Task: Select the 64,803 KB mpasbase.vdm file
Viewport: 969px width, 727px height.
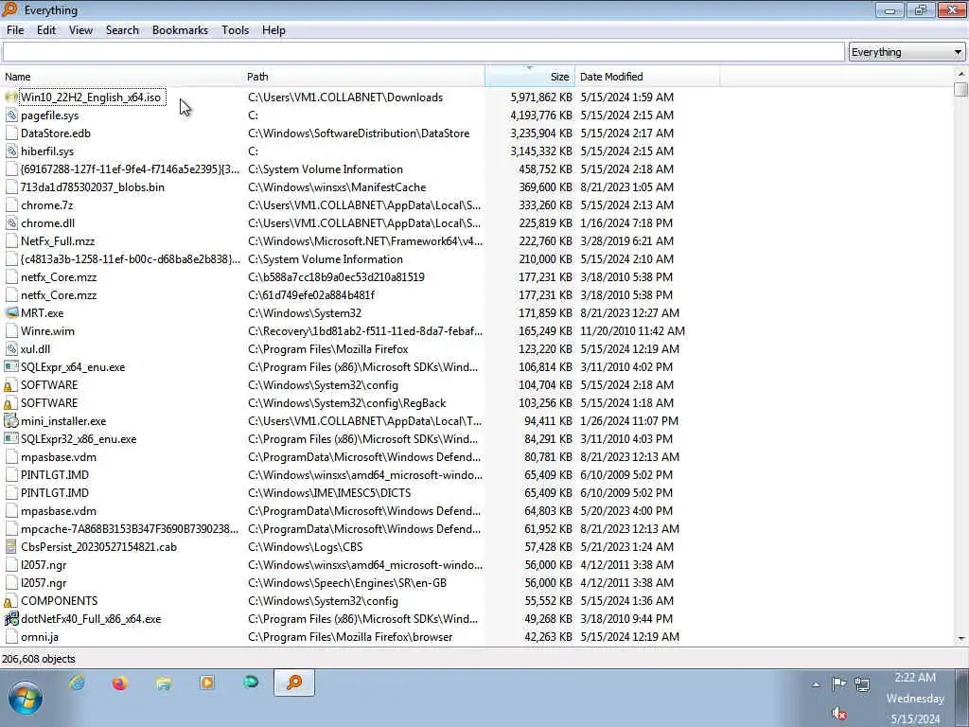Action: pos(59,510)
